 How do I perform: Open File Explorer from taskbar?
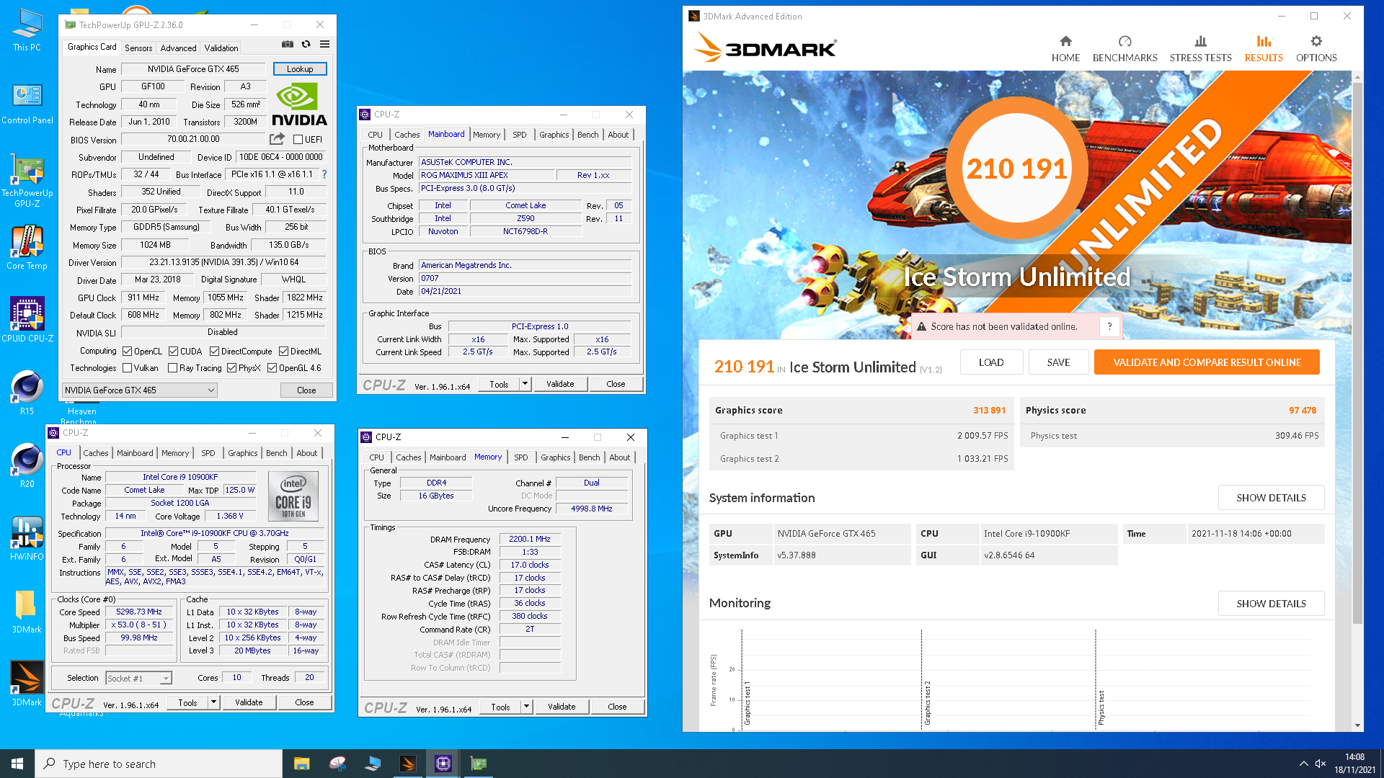[301, 764]
